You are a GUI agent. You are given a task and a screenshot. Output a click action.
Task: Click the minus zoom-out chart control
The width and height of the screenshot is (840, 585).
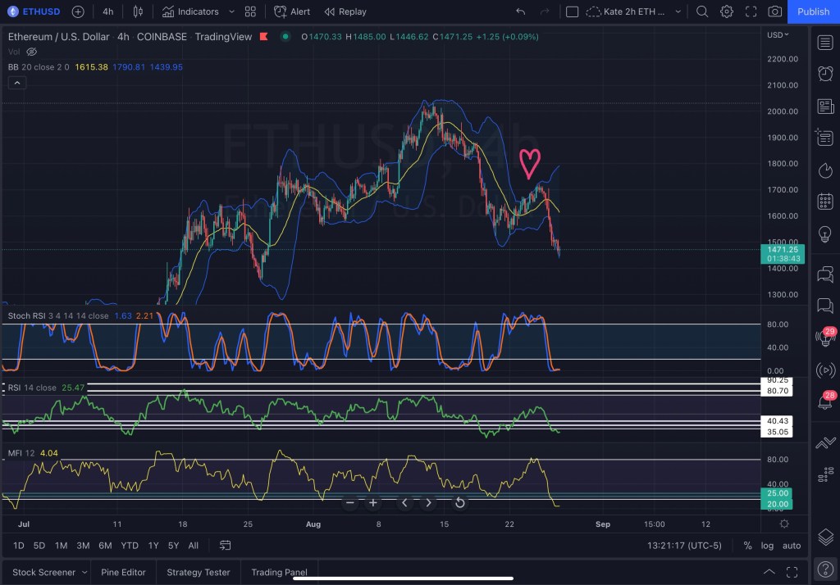click(349, 503)
